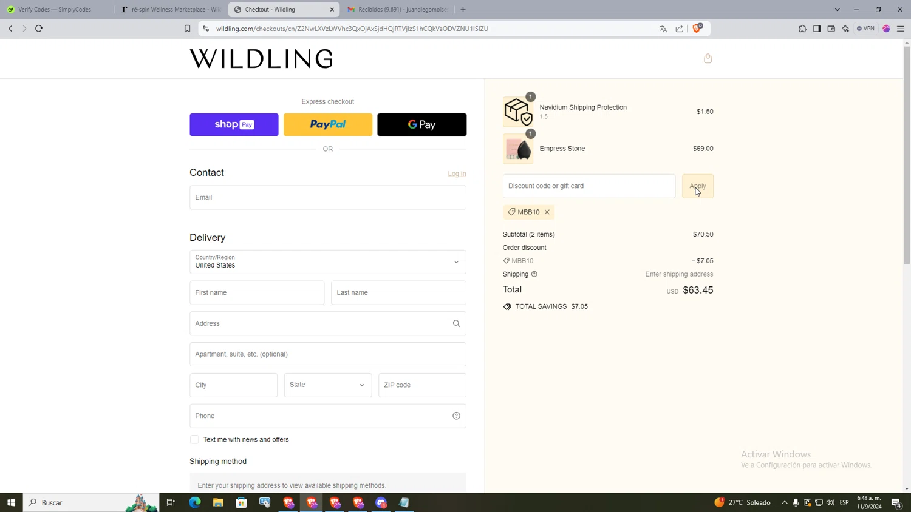The image size is (911, 512).
Task: Click the Empress Stone product thumbnail
Action: coord(518,149)
